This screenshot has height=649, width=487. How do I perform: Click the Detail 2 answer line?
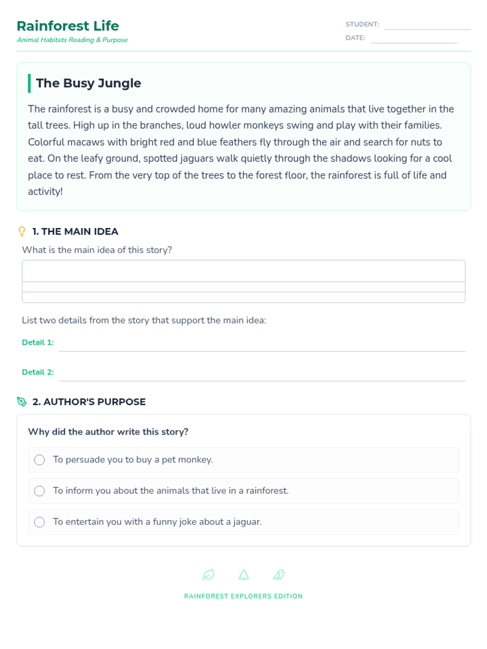click(262, 375)
